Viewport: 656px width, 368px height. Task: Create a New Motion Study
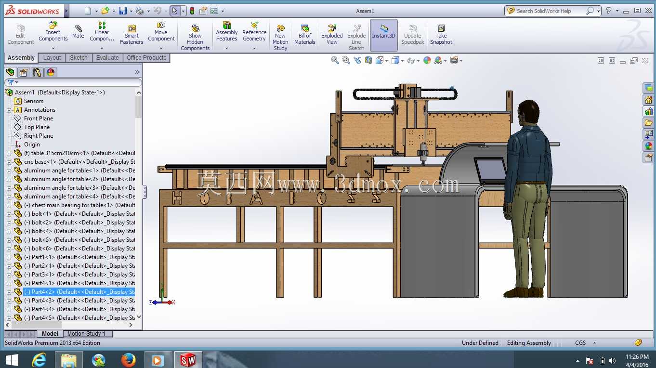(280, 38)
